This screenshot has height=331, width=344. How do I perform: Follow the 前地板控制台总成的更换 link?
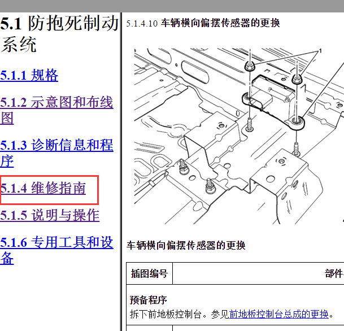point(279,314)
